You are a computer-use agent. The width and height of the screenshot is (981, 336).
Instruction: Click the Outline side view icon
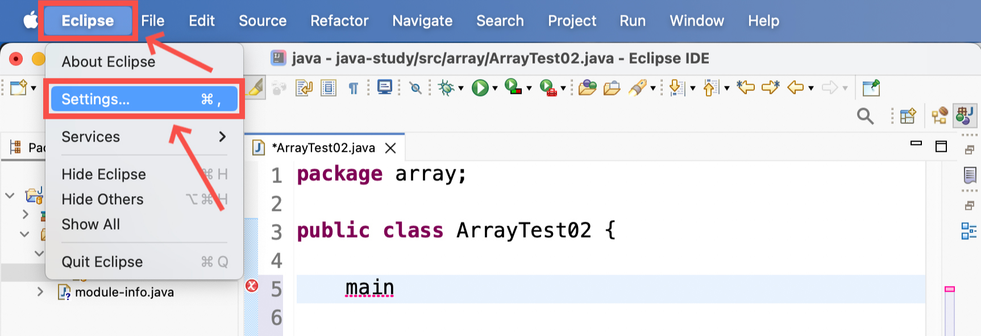[969, 231]
